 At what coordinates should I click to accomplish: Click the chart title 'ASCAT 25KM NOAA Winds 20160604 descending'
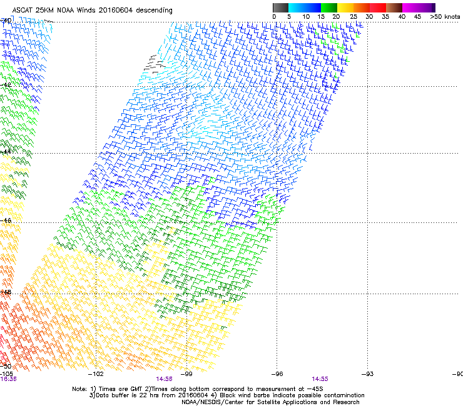[92, 11]
